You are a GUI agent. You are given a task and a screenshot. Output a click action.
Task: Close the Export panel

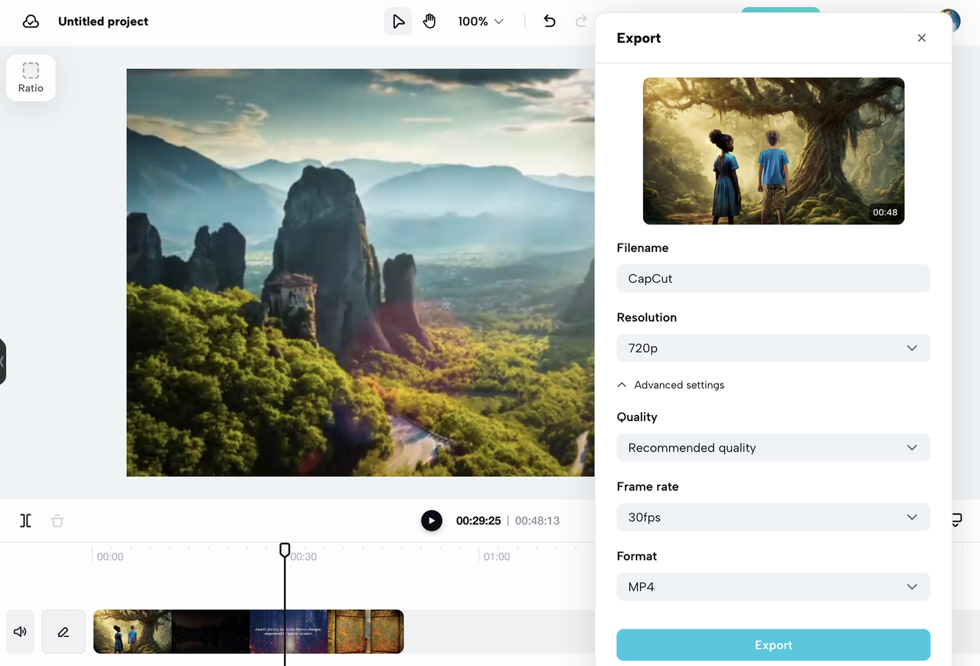click(922, 38)
